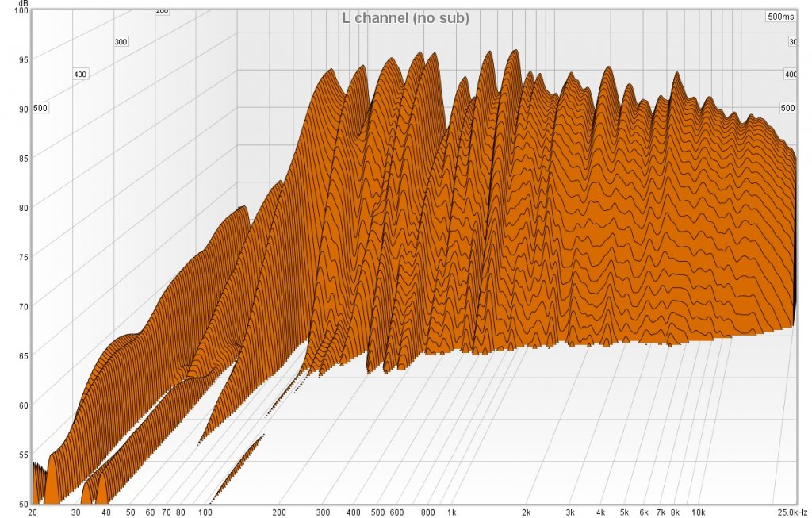This screenshot has height=518, width=812.
Task: Click the 100 Hz frequency axis label
Action: (205, 512)
